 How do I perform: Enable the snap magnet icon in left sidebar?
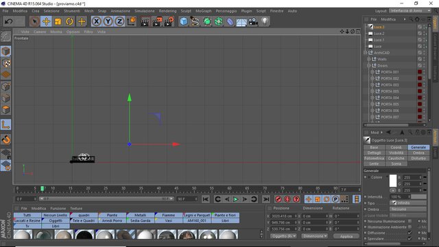tap(6, 139)
